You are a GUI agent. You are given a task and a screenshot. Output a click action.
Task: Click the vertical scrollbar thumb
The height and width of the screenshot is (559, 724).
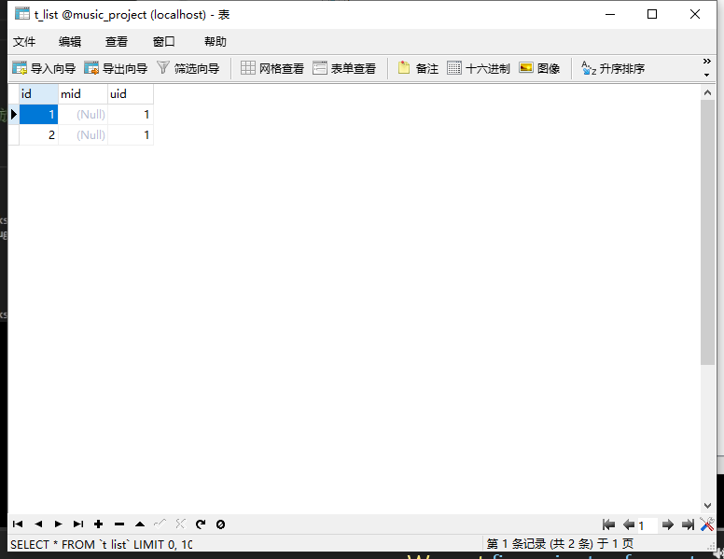pyautogui.click(x=707, y=232)
